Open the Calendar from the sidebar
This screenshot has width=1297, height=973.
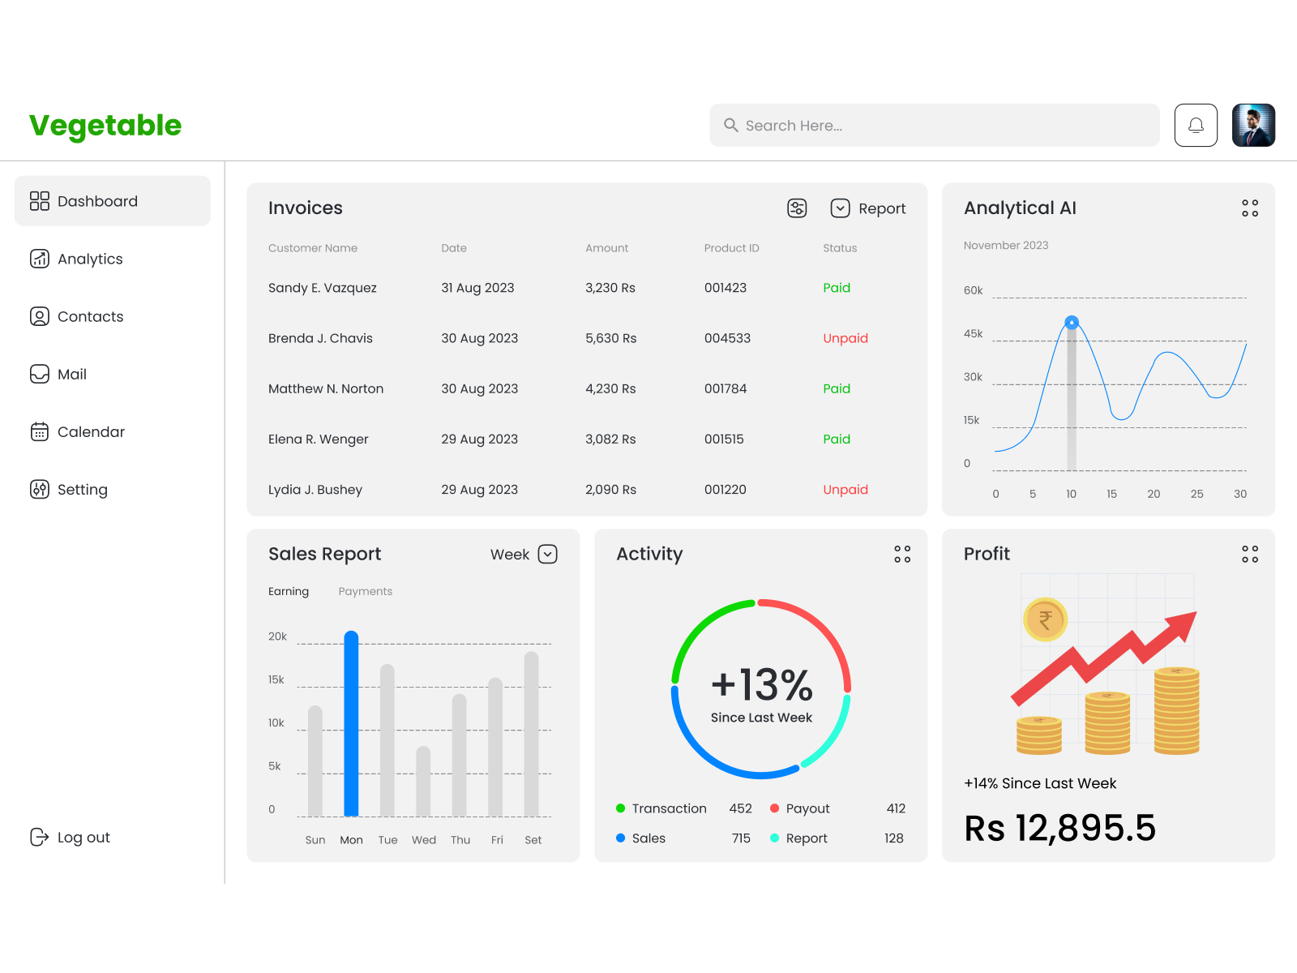(x=91, y=431)
